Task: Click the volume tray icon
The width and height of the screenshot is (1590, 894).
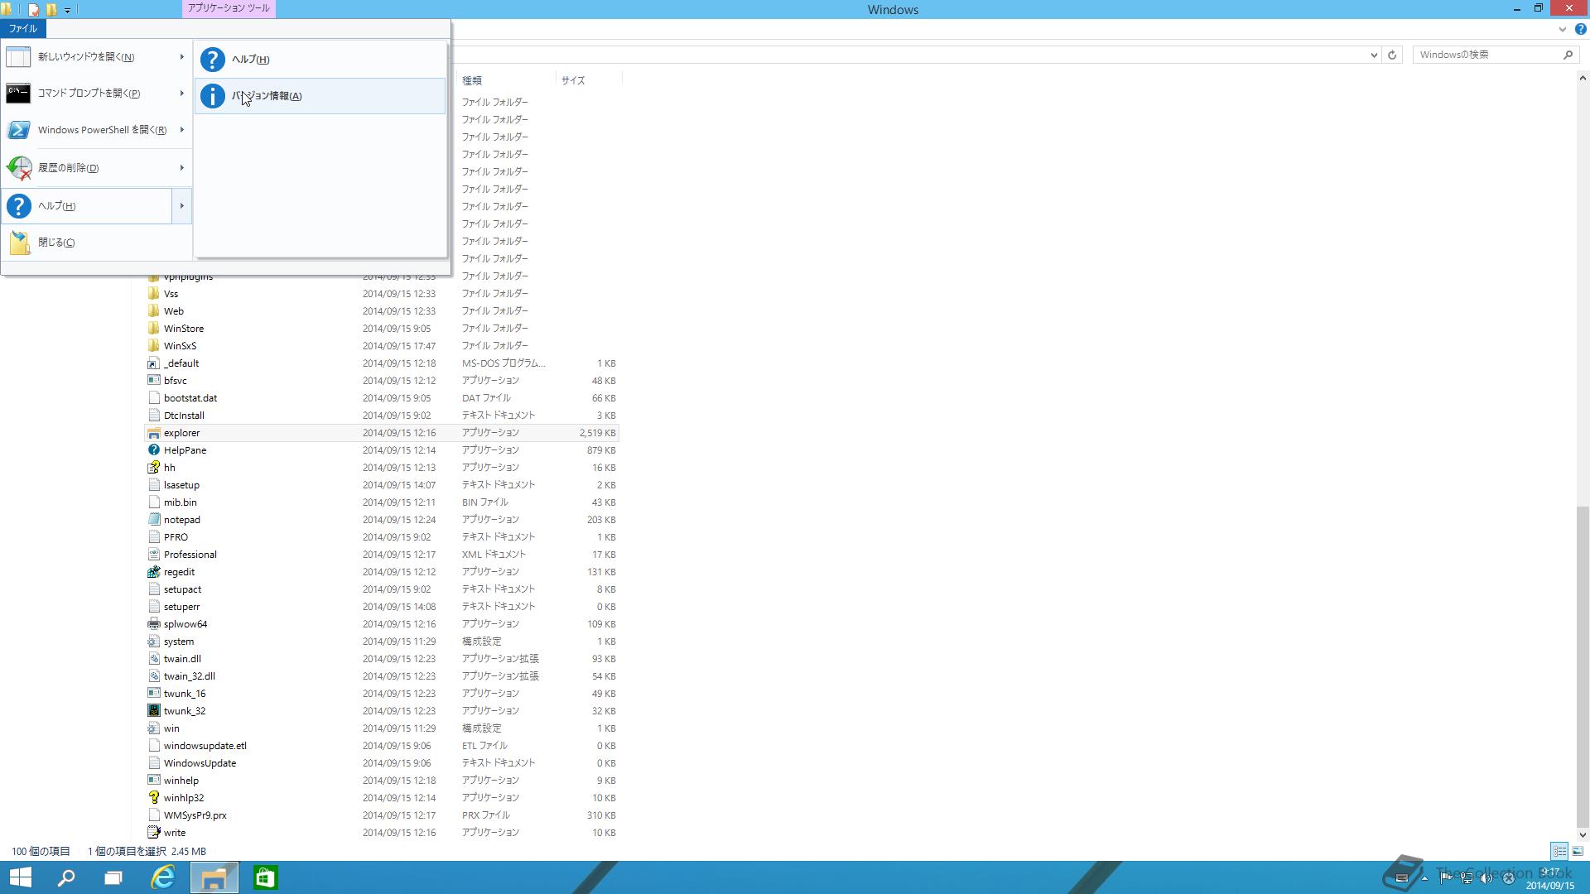Action: click(x=1486, y=878)
